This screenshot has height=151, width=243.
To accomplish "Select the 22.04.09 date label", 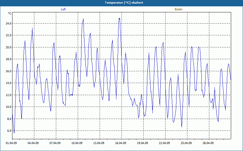I will 164,143.
